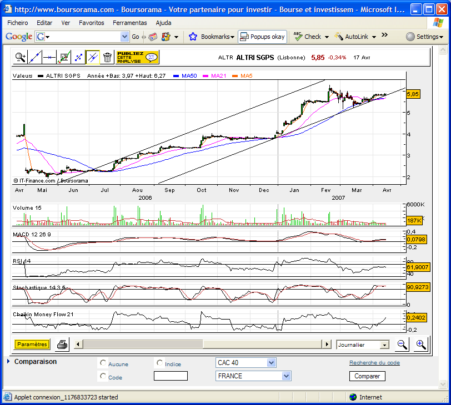Viewport: 451px width, 405px height.
Task: Click the Google send-to gadget icon
Action: (166, 37)
